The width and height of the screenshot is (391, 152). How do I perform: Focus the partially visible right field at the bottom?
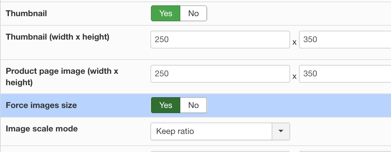pyautogui.click(x=345, y=151)
